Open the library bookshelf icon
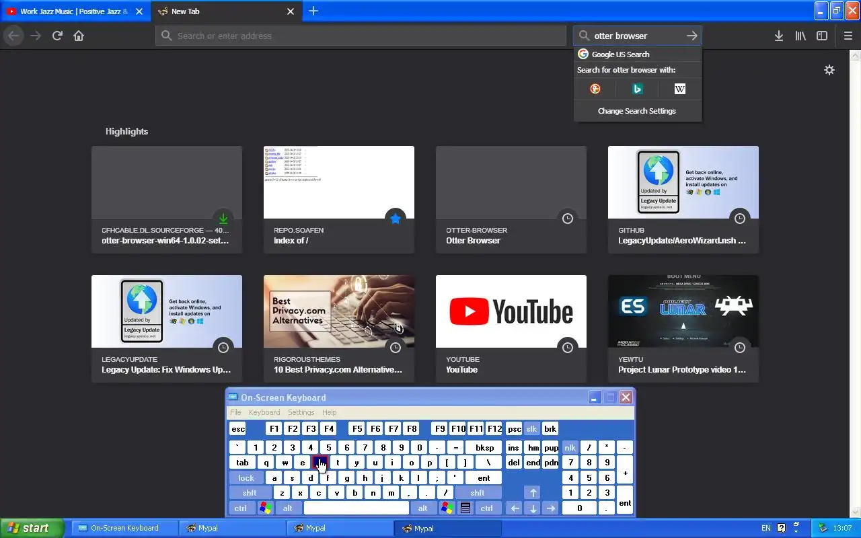The image size is (861, 538). click(x=800, y=36)
